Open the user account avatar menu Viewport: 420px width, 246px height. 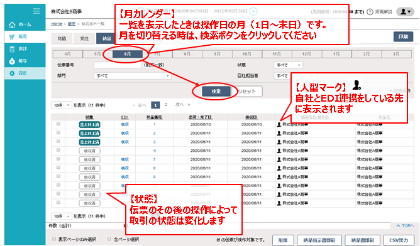click(x=406, y=11)
